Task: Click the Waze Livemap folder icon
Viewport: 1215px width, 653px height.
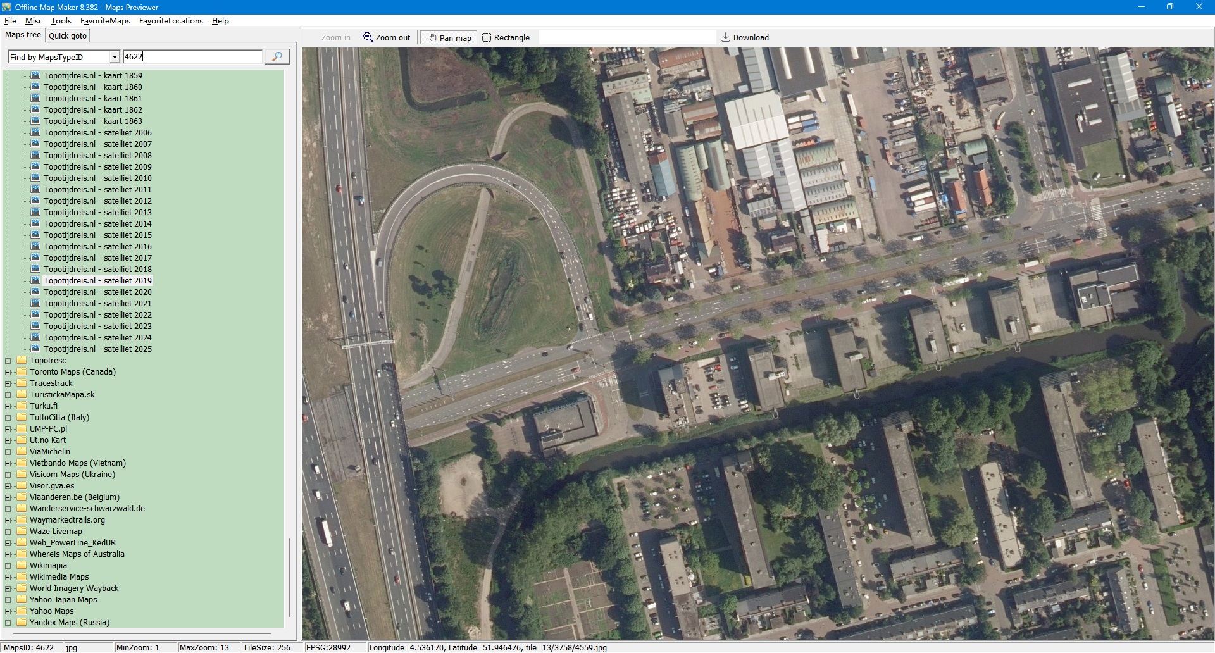Action: [x=22, y=532]
